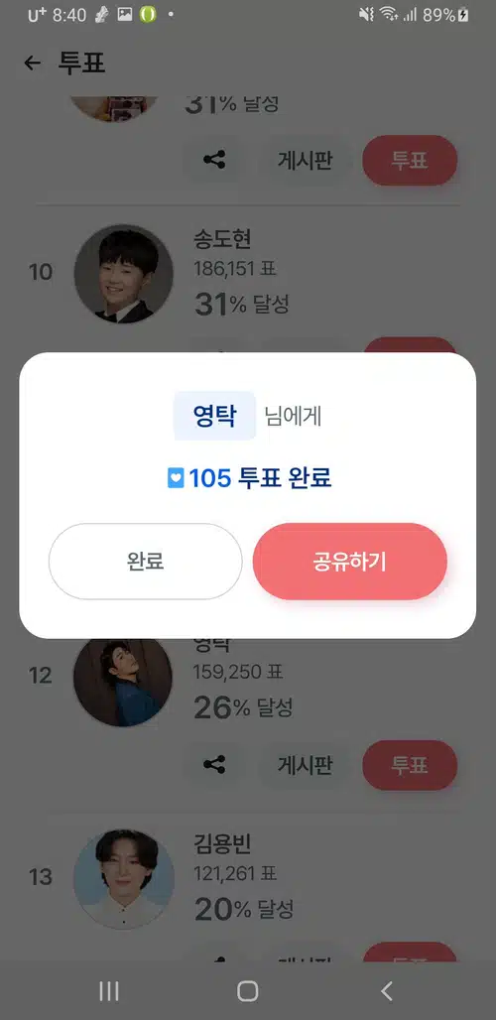Tap the back arrow beside 투표 title

[32, 63]
